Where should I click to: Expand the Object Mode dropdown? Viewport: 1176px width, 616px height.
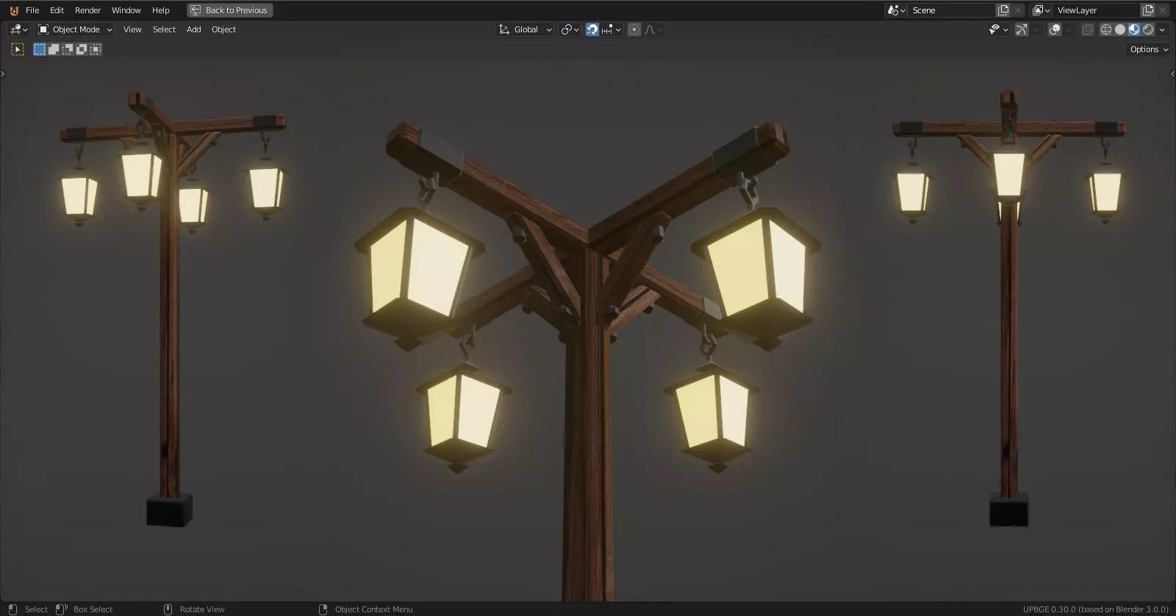[75, 29]
